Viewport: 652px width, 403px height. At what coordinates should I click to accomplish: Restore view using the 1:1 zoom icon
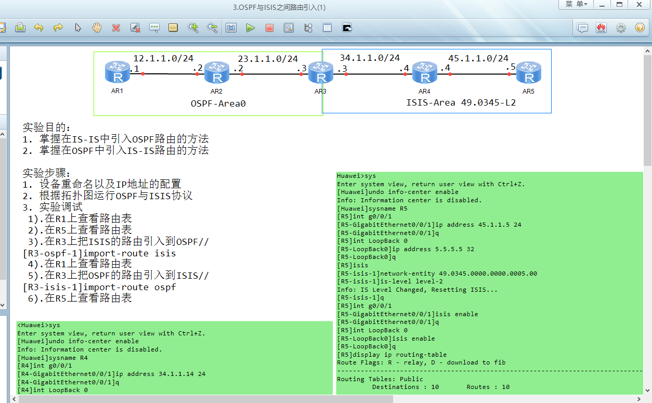click(231, 28)
